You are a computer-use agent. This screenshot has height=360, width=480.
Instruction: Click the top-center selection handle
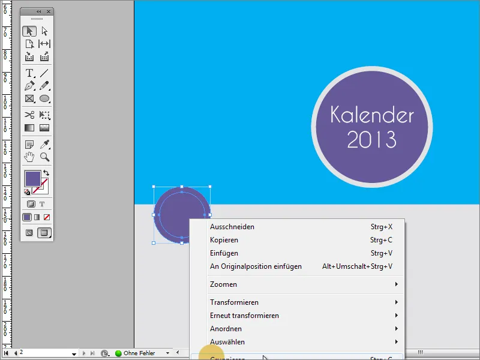(182, 187)
